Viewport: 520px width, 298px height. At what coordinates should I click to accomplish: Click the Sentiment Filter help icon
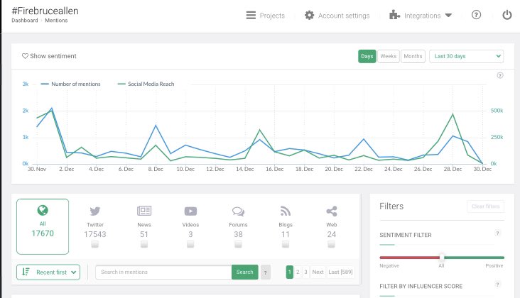497,233
